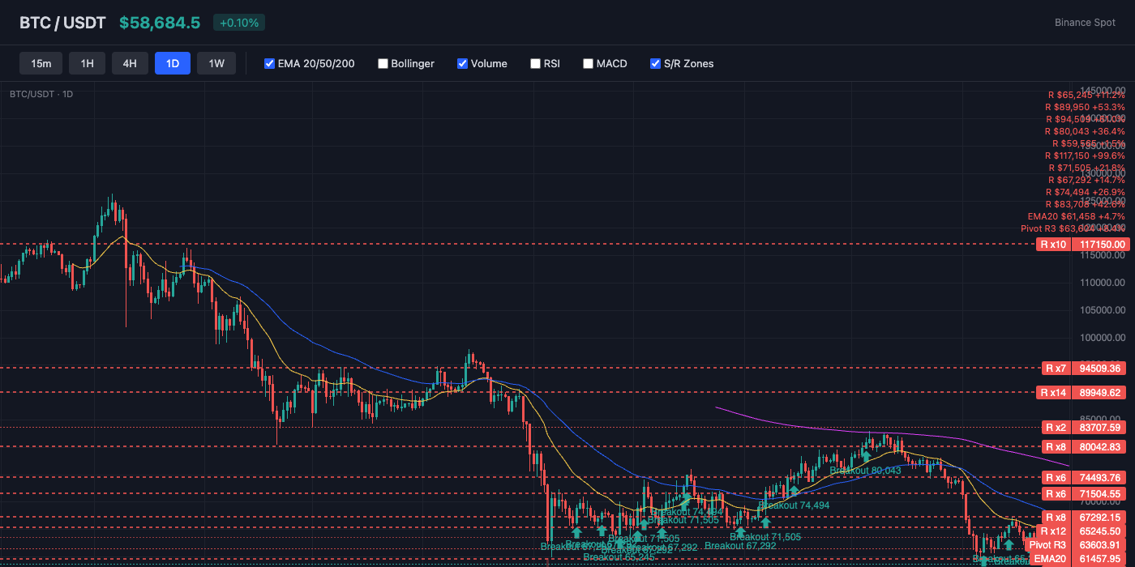Tick the MACD indicator checkbox

pyautogui.click(x=588, y=63)
